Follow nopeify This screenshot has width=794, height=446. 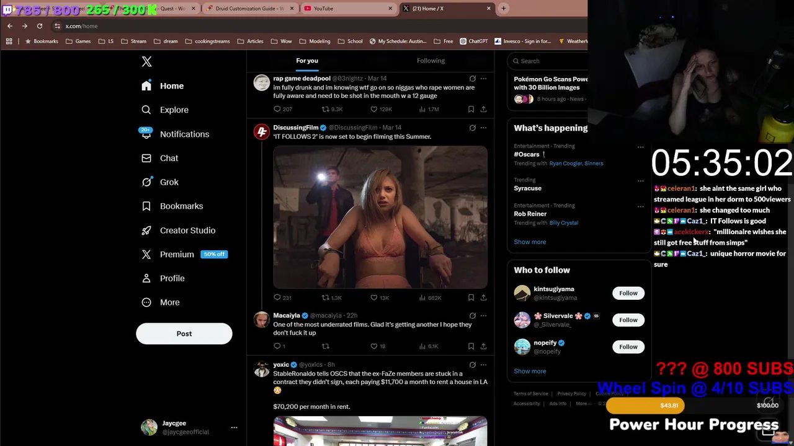[x=628, y=347]
